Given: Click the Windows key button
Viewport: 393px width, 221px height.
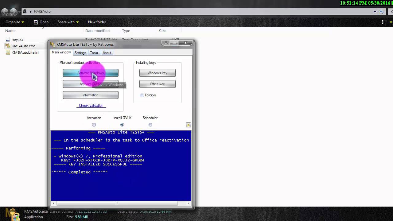Looking at the screenshot, I should pyautogui.click(x=157, y=73).
